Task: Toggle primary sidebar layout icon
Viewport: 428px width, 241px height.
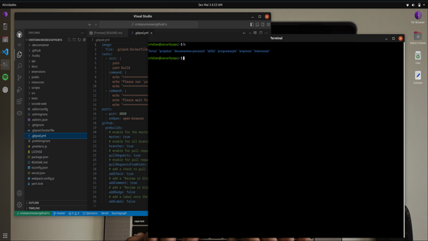Action: [x=251, y=24]
